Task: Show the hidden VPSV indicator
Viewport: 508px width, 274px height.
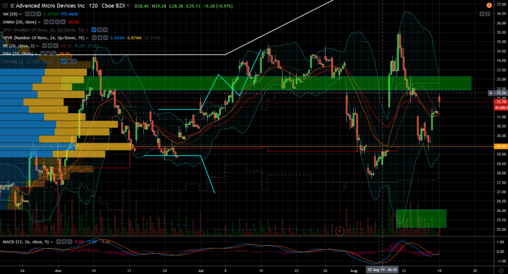Action: pyautogui.click(x=94, y=30)
